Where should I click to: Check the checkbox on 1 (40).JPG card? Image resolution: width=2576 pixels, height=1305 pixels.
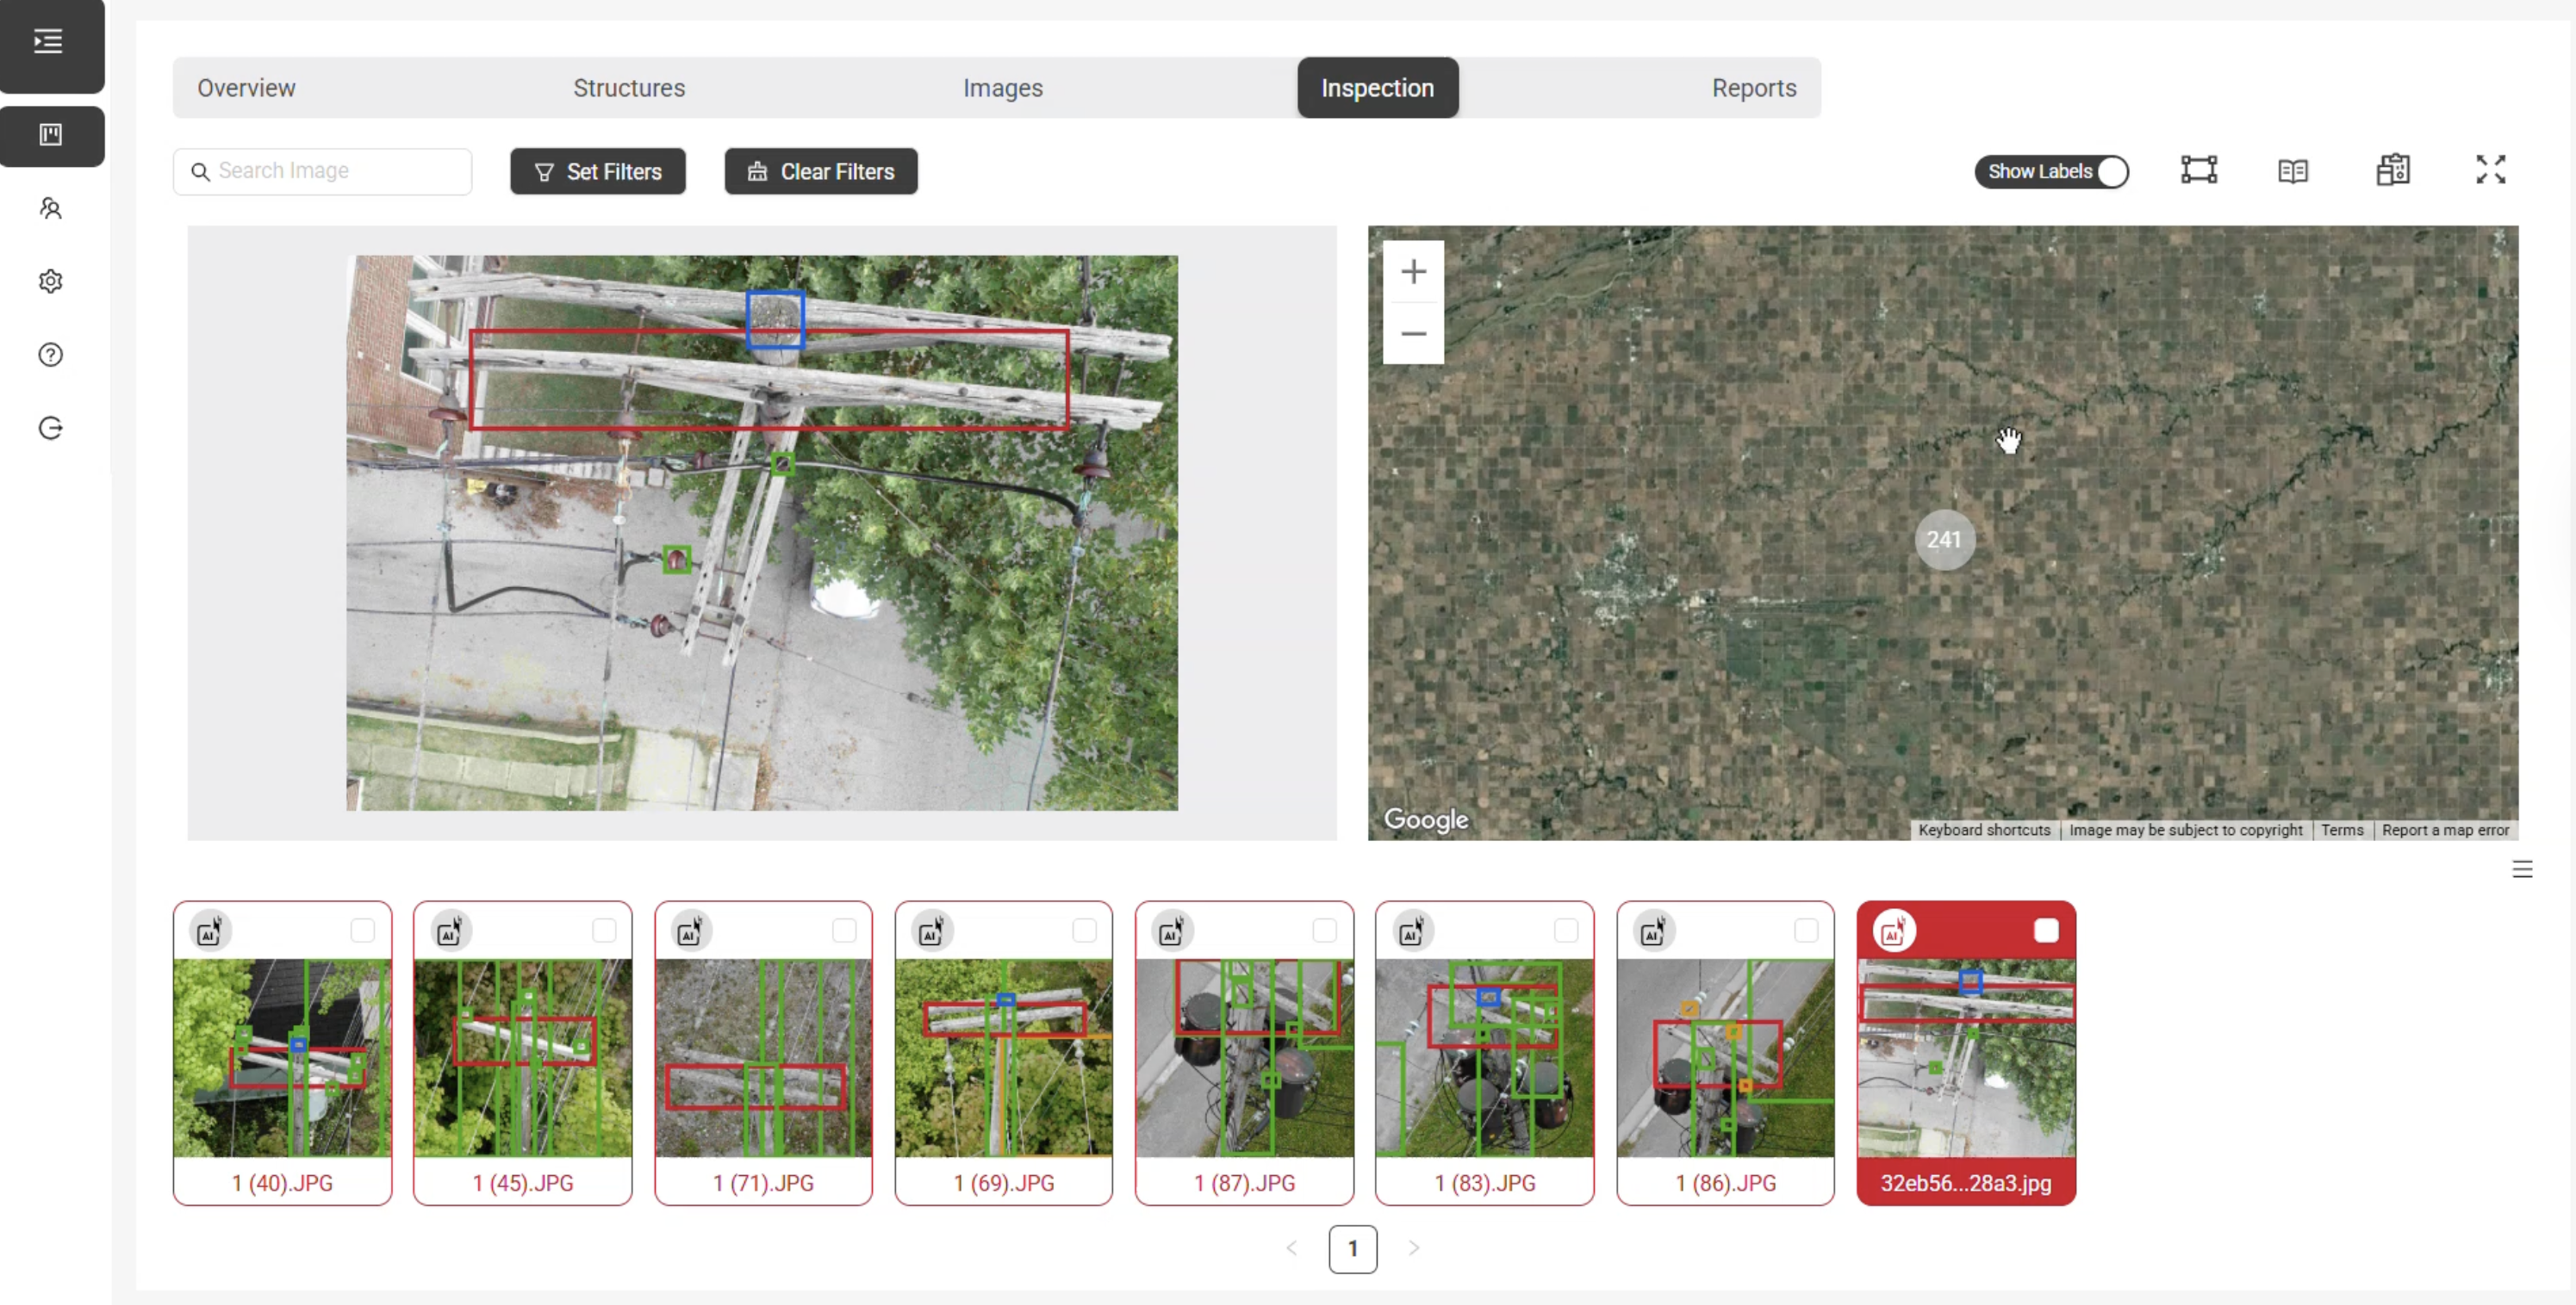point(363,931)
